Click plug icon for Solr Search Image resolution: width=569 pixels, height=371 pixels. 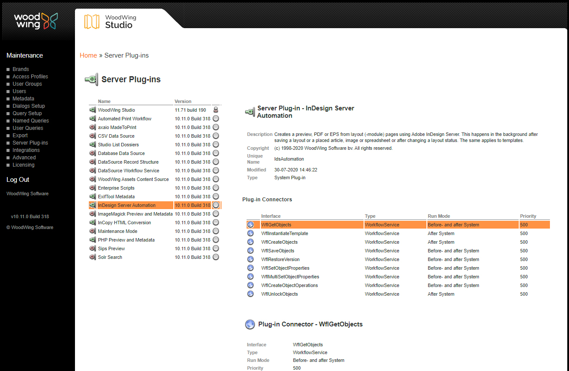92,257
